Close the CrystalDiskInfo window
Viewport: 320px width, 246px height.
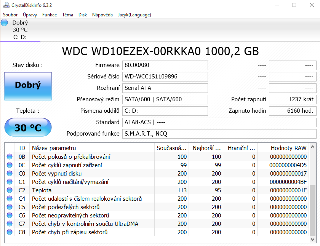coord(312,5)
